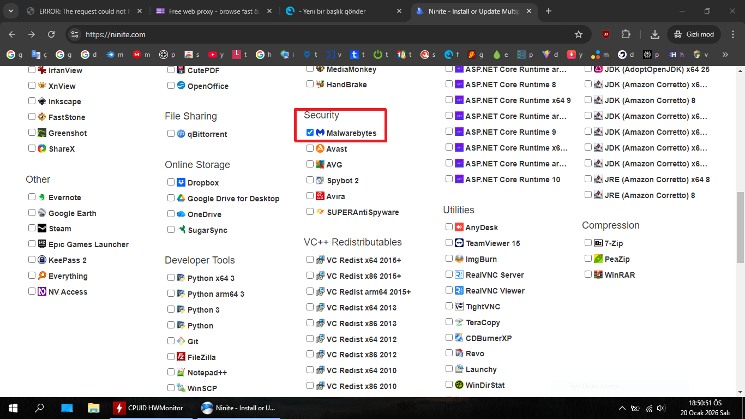Switch to the Free web proxy tab
The height and width of the screenshot is (419, 745).
213,11
